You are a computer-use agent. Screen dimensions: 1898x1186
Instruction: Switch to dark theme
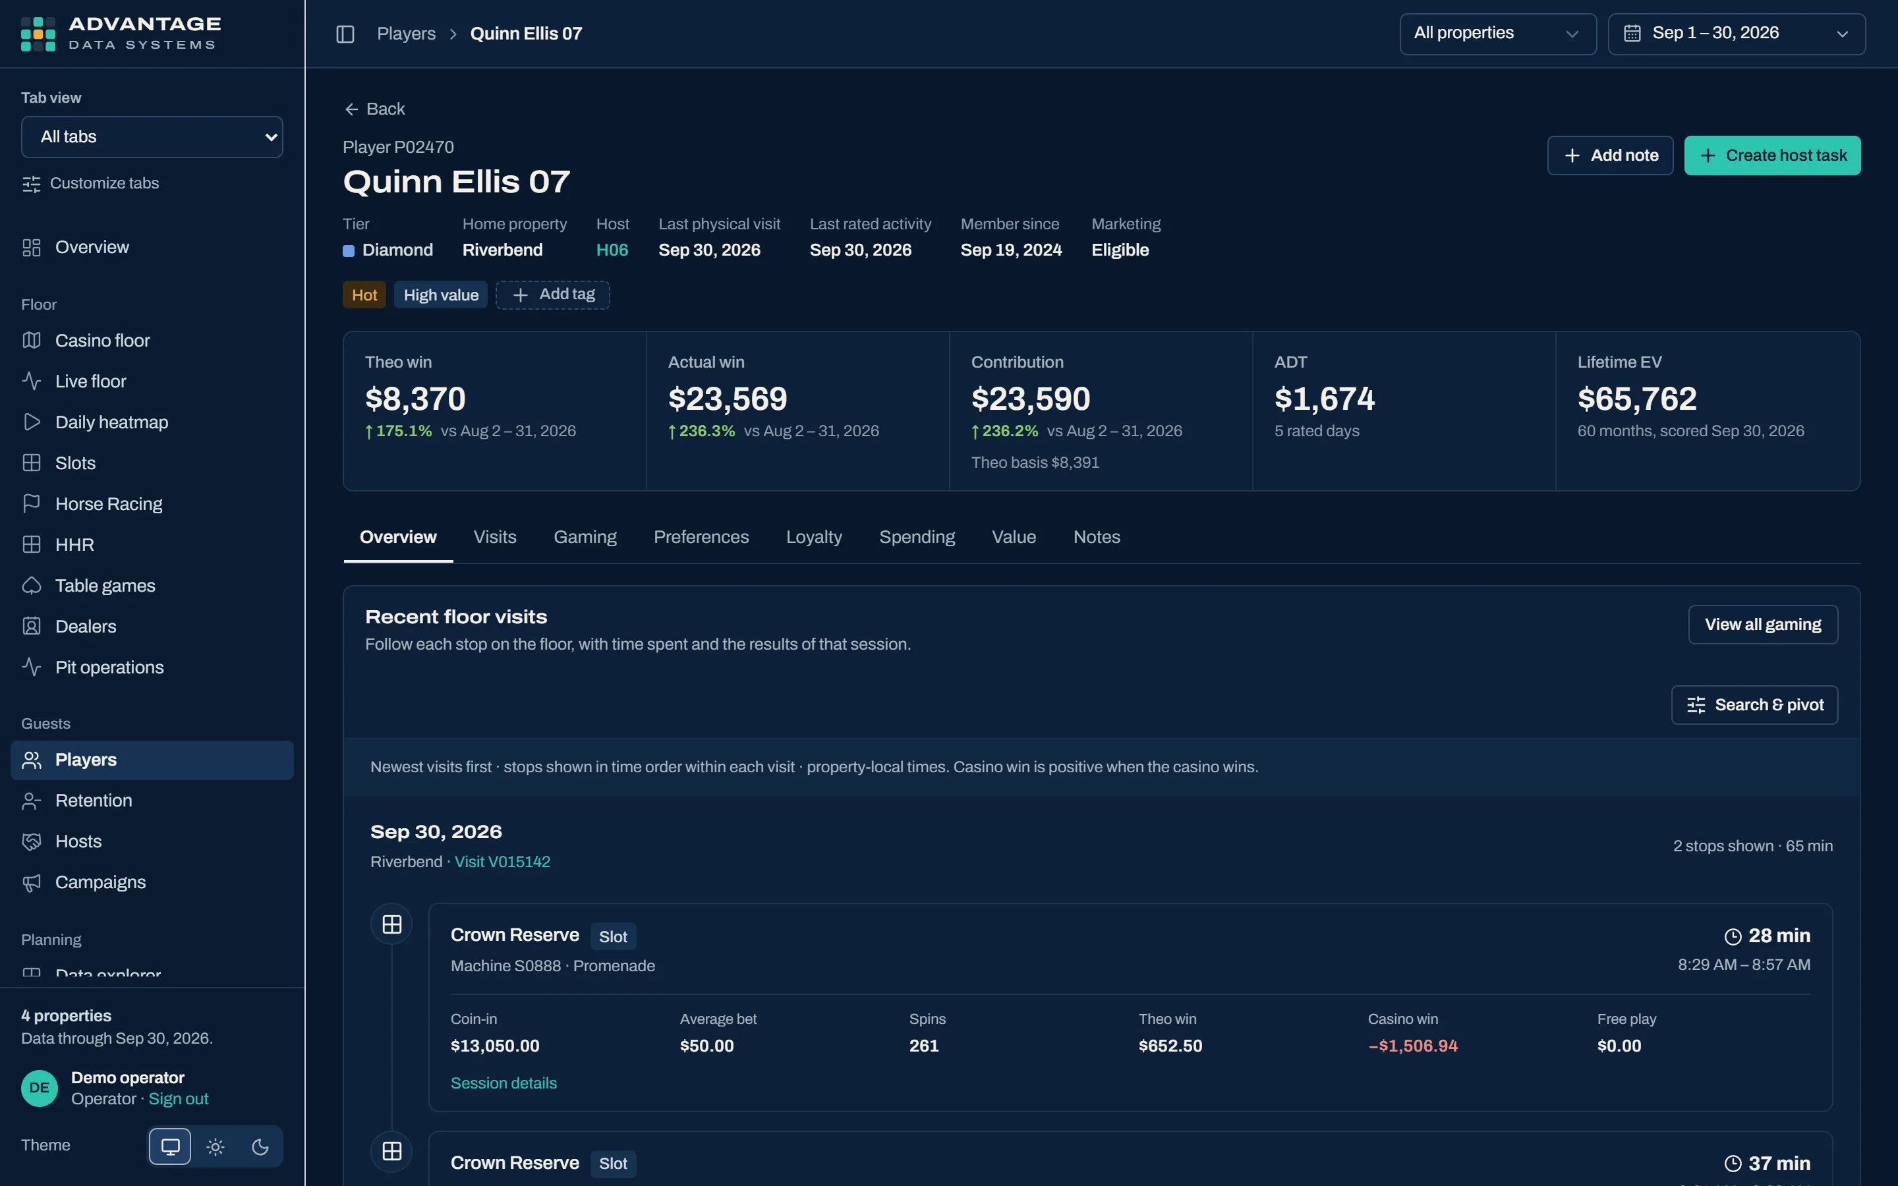pyautogui.click(x=260, y=1146)
